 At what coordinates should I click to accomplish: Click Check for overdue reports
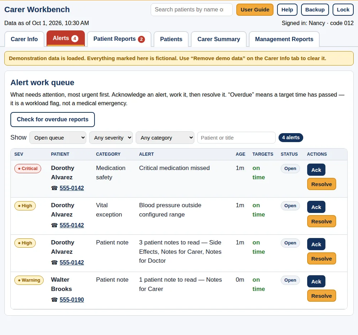click(53, 119)
